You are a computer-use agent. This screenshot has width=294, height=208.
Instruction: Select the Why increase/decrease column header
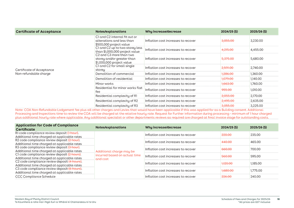(x=163, y=31)
